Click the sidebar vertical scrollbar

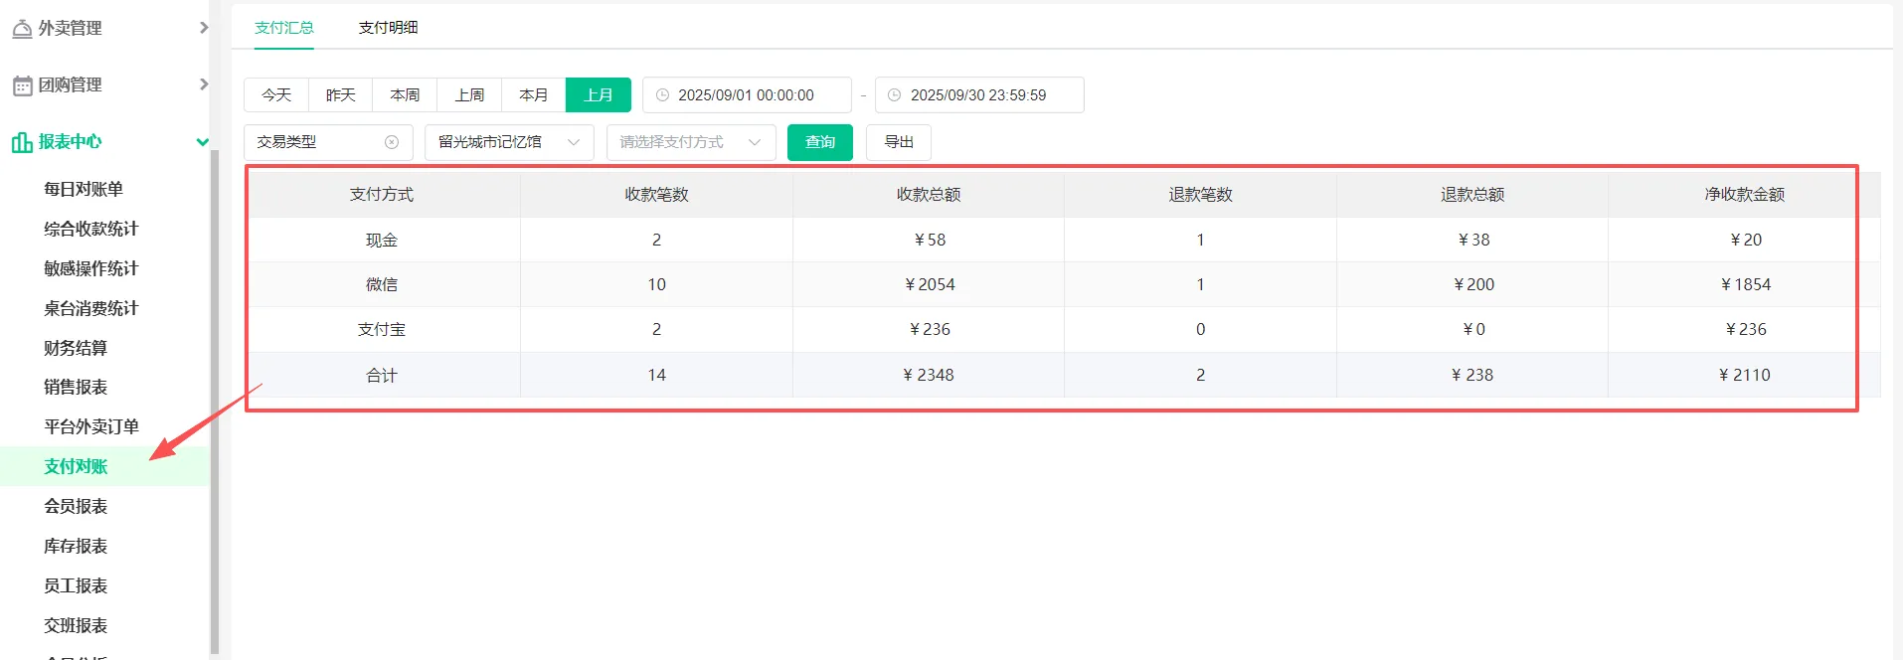click(x=215, y=398)
